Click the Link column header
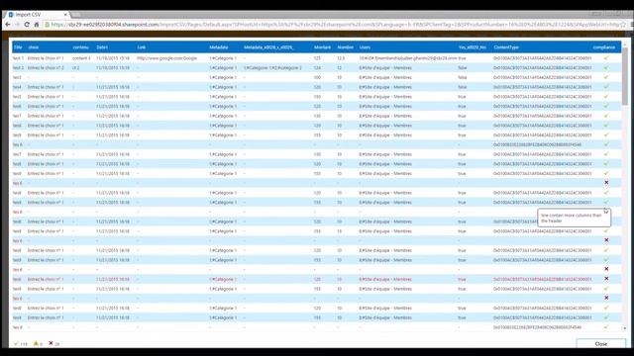 click(141, 47)
